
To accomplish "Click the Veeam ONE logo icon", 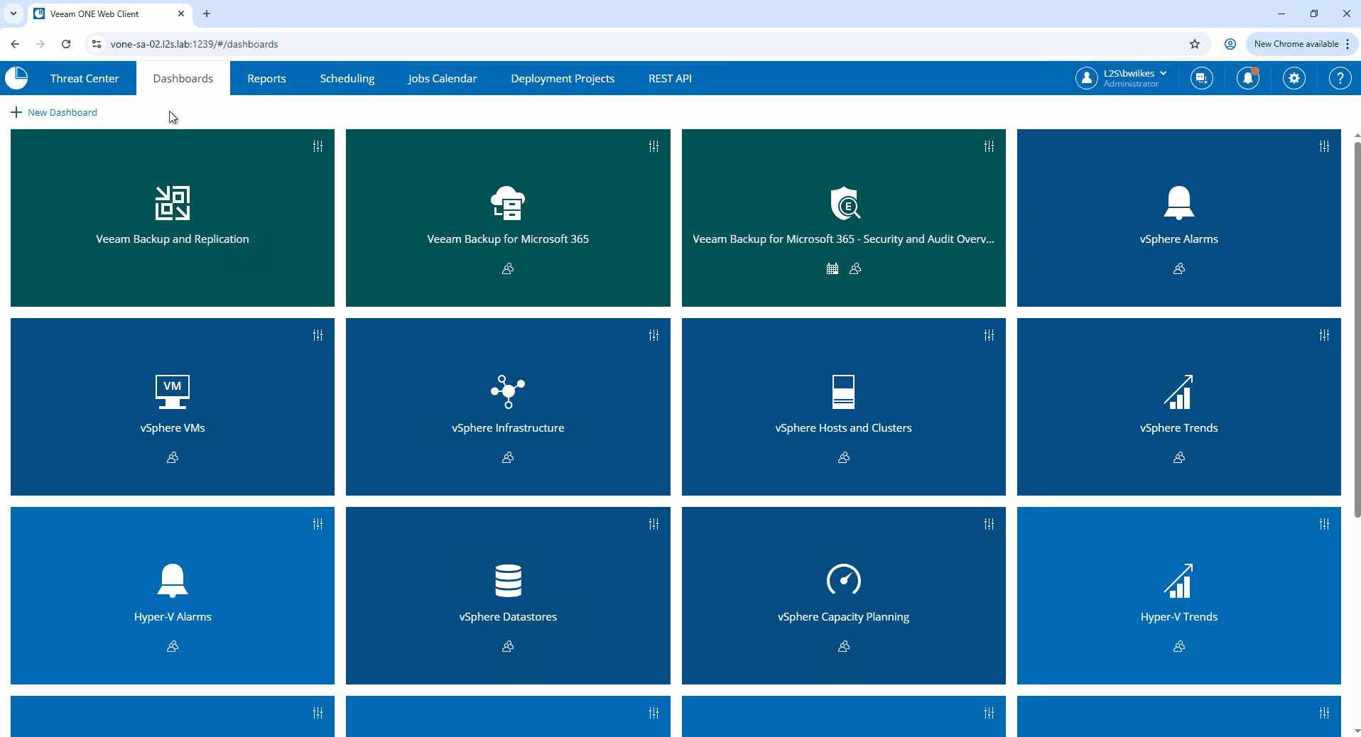I will click(16, 78).
